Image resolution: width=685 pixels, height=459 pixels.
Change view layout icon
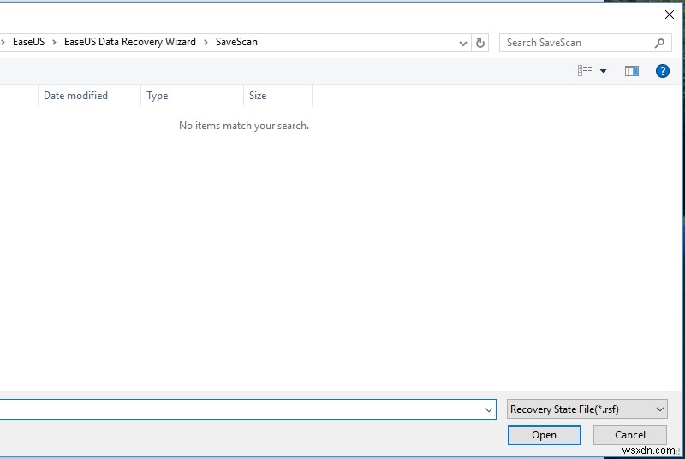click(x=585, y=71)
